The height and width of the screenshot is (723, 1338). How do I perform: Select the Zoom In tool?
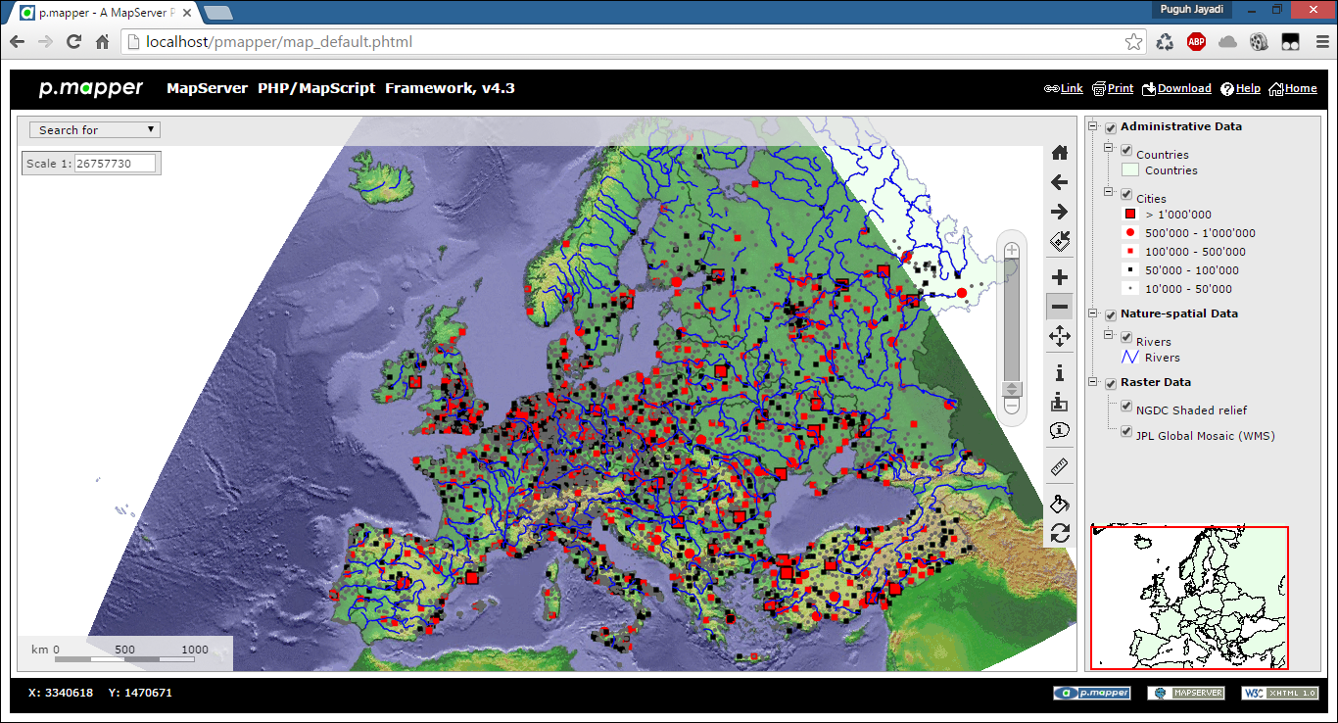point(1059,276)
